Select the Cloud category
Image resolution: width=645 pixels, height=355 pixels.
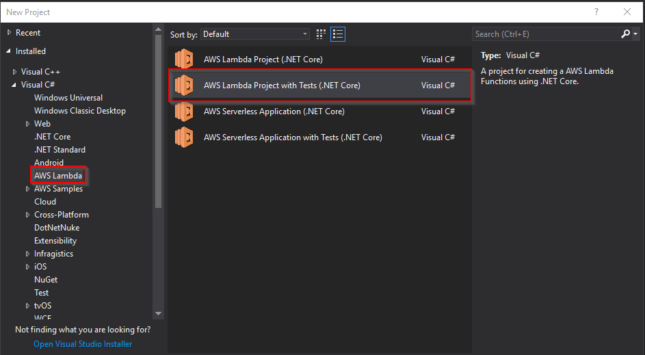(45, 202)
